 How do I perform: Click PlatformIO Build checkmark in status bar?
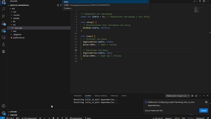(x=45, y=118)
